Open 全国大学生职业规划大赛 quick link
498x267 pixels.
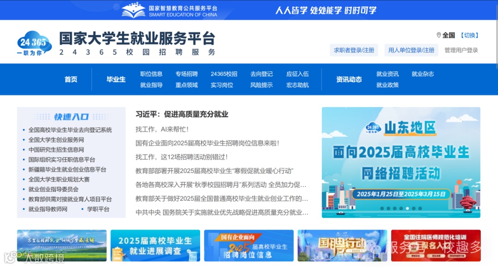(x=59, y=180)
